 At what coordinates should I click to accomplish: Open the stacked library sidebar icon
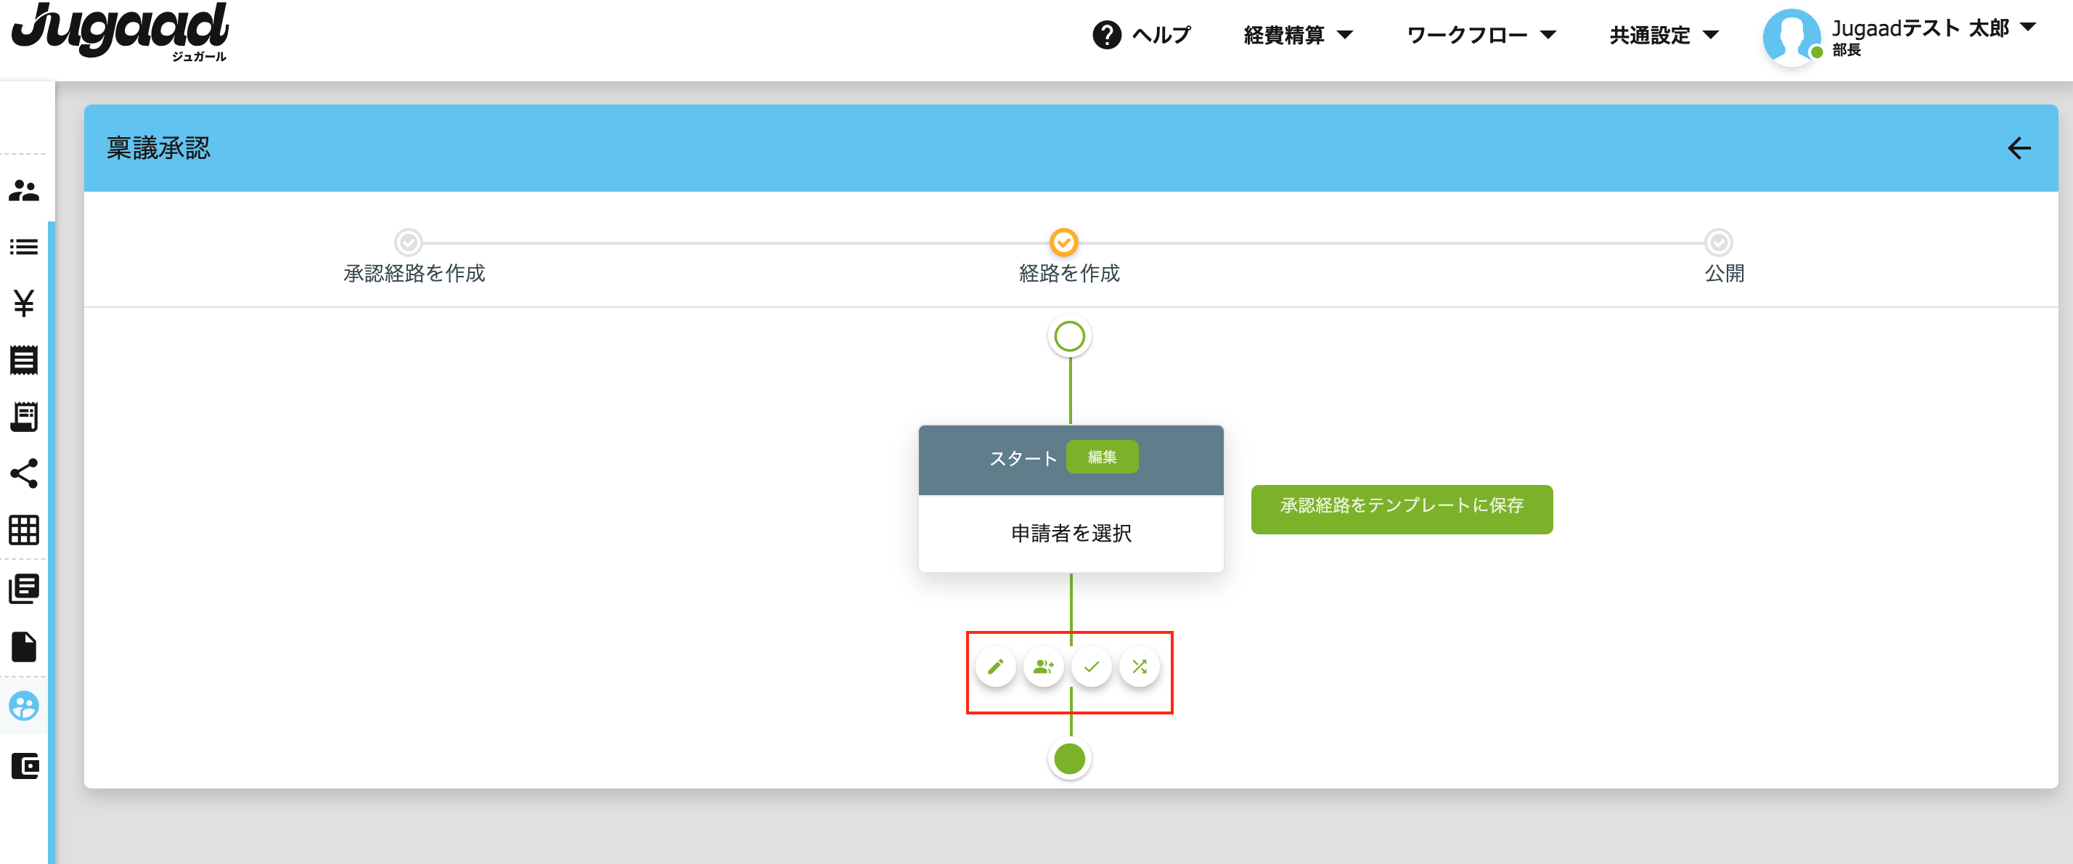click(x=24, y=589)
